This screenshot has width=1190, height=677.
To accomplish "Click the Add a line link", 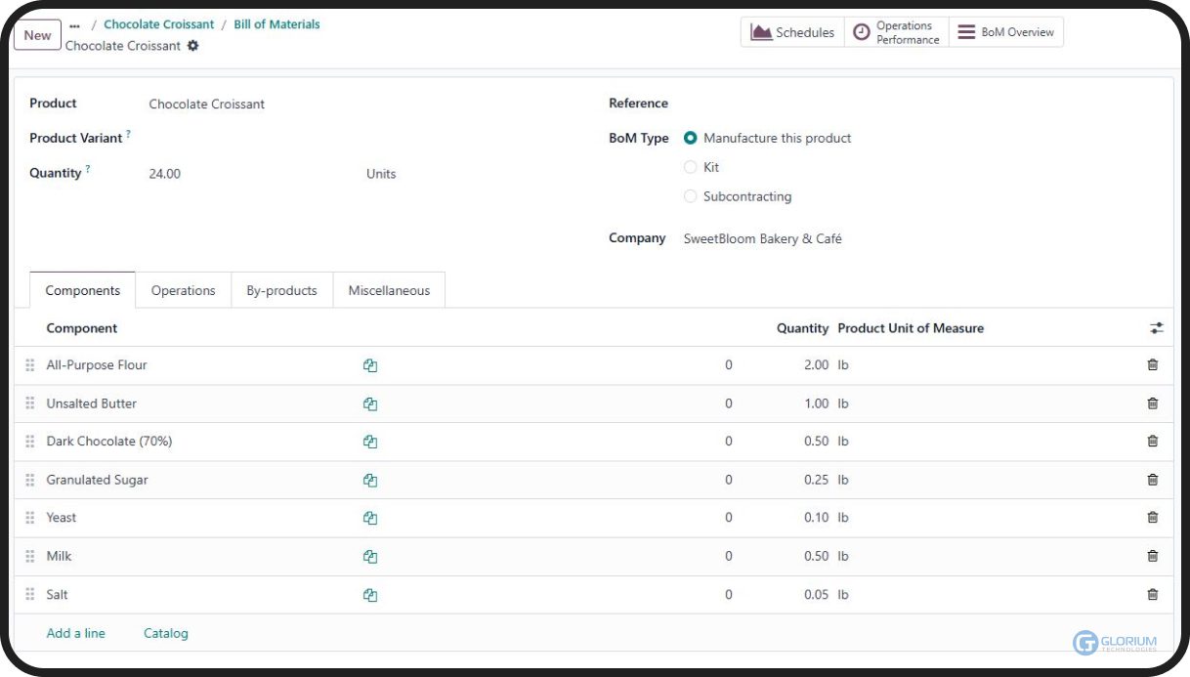I will coord(75,633).
